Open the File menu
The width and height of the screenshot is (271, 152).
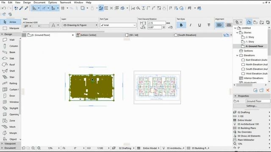click(3, 3)
